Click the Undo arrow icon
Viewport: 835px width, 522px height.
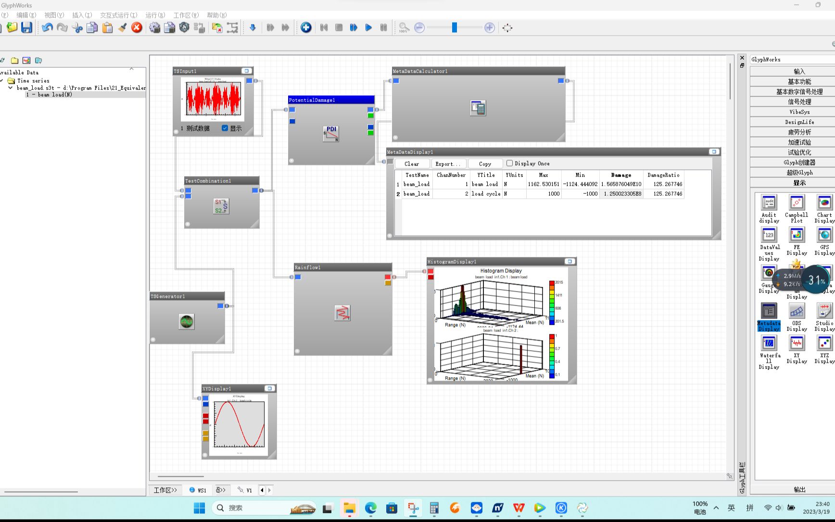pos(47,27)
